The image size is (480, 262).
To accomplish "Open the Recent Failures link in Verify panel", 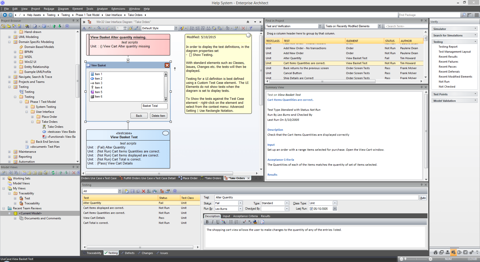I will point(448,62).
